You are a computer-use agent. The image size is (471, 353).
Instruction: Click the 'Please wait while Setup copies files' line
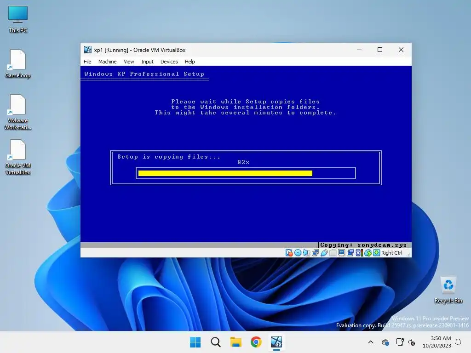tap(246, 102)
